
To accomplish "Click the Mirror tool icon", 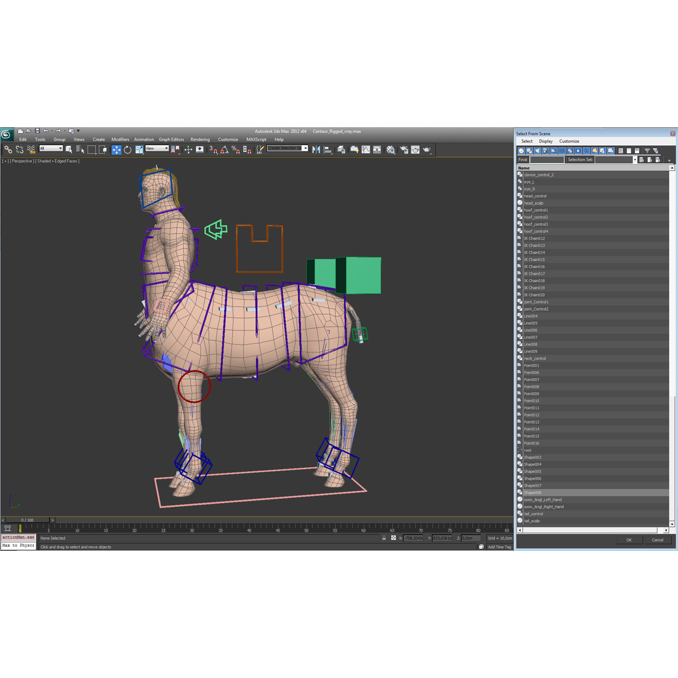I will click(x=315, y=149).
